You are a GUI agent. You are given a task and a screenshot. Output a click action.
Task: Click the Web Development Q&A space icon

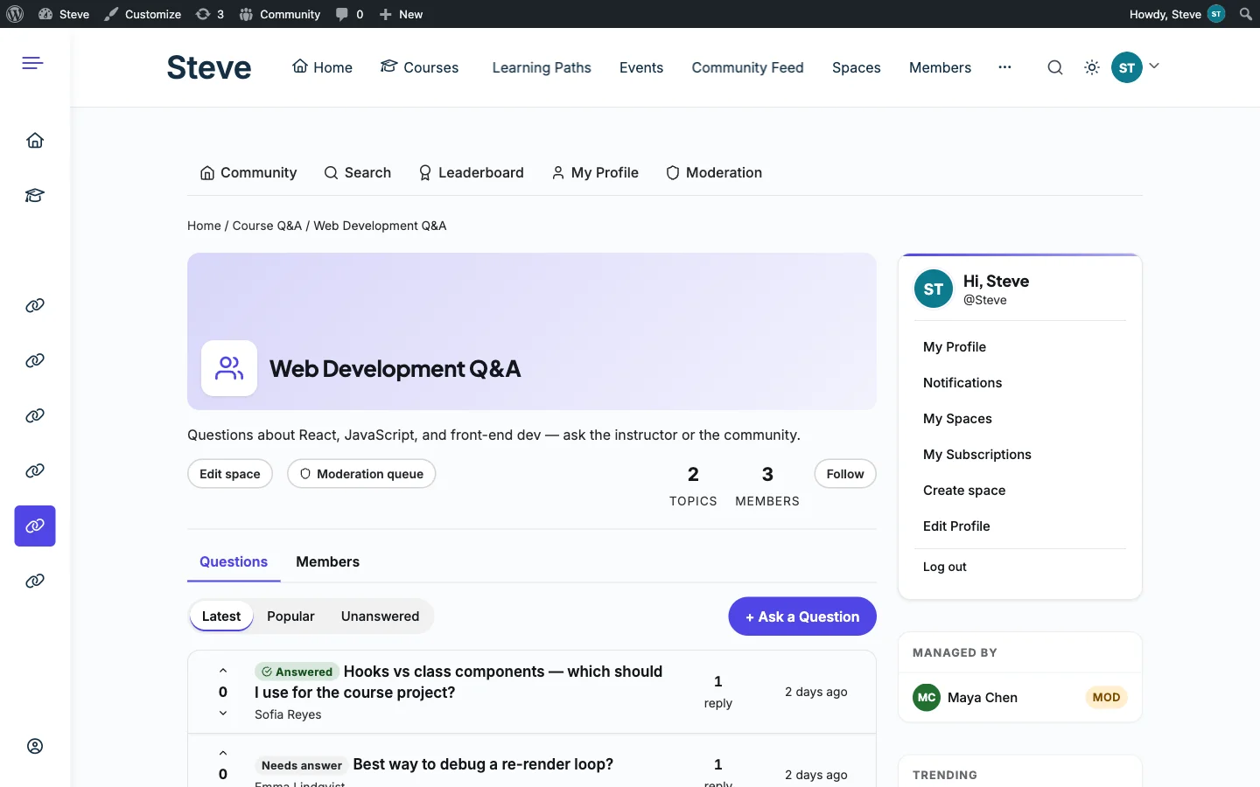229,368
